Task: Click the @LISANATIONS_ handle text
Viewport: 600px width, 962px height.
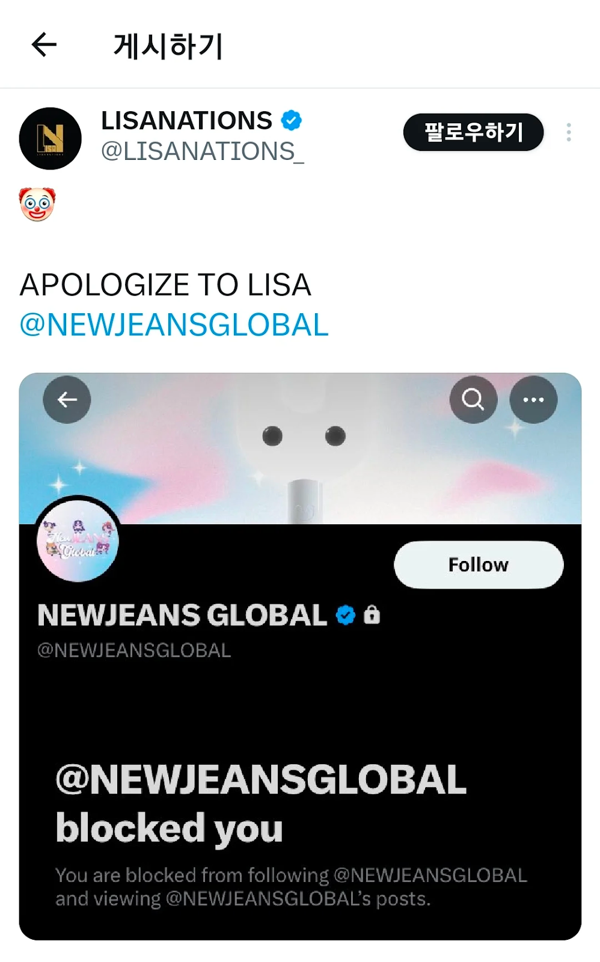Action: tap(203, 152)
